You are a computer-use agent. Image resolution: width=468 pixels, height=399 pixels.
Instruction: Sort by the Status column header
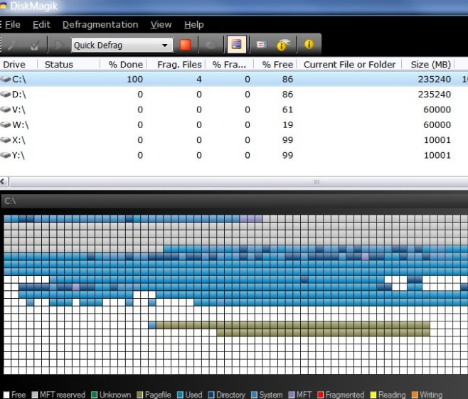69,65
